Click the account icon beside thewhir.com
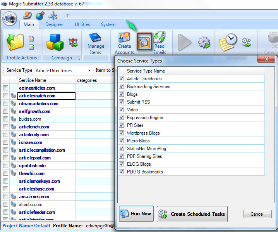 (13, 173)
